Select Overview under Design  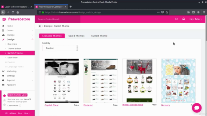(x=12, y=44)
